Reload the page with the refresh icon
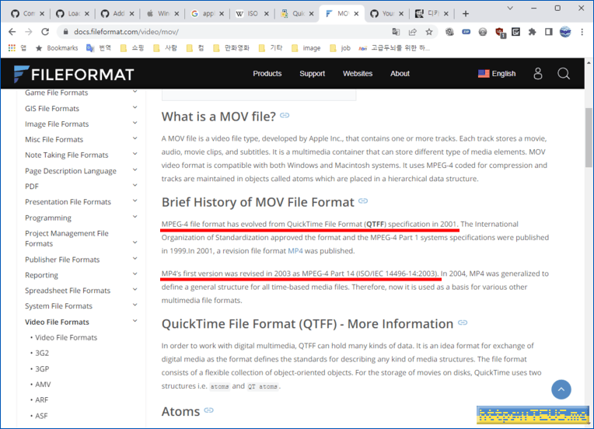The image size is (594, 429). coord(45,32)
